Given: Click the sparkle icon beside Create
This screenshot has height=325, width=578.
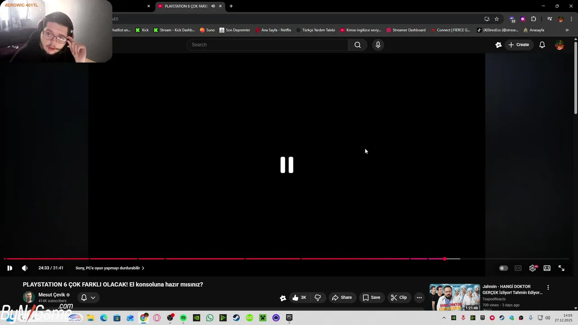Looking at the screenshot, I should pos(499,45).
